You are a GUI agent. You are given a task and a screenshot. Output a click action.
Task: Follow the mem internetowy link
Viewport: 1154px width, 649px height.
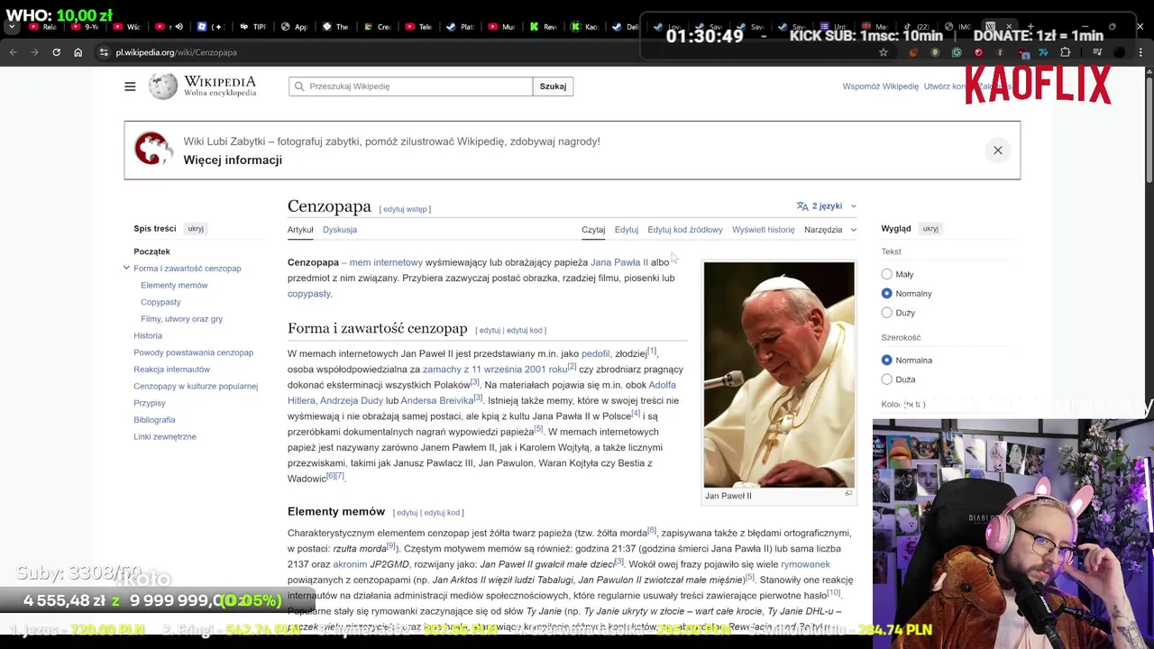click(386, 262)
